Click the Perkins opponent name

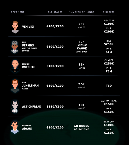(x=28, y=45)
